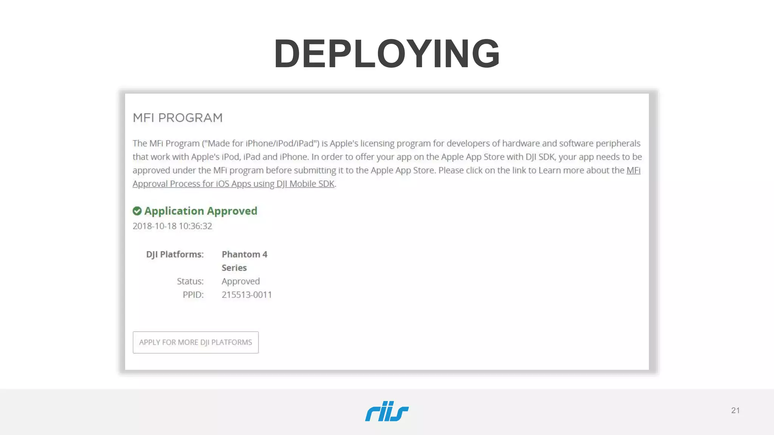The width and height of the screenshot is (774, 435).
Task: Select the PPID value '215513-0011'
Action: pyautogui.click(x=247, y=295)
